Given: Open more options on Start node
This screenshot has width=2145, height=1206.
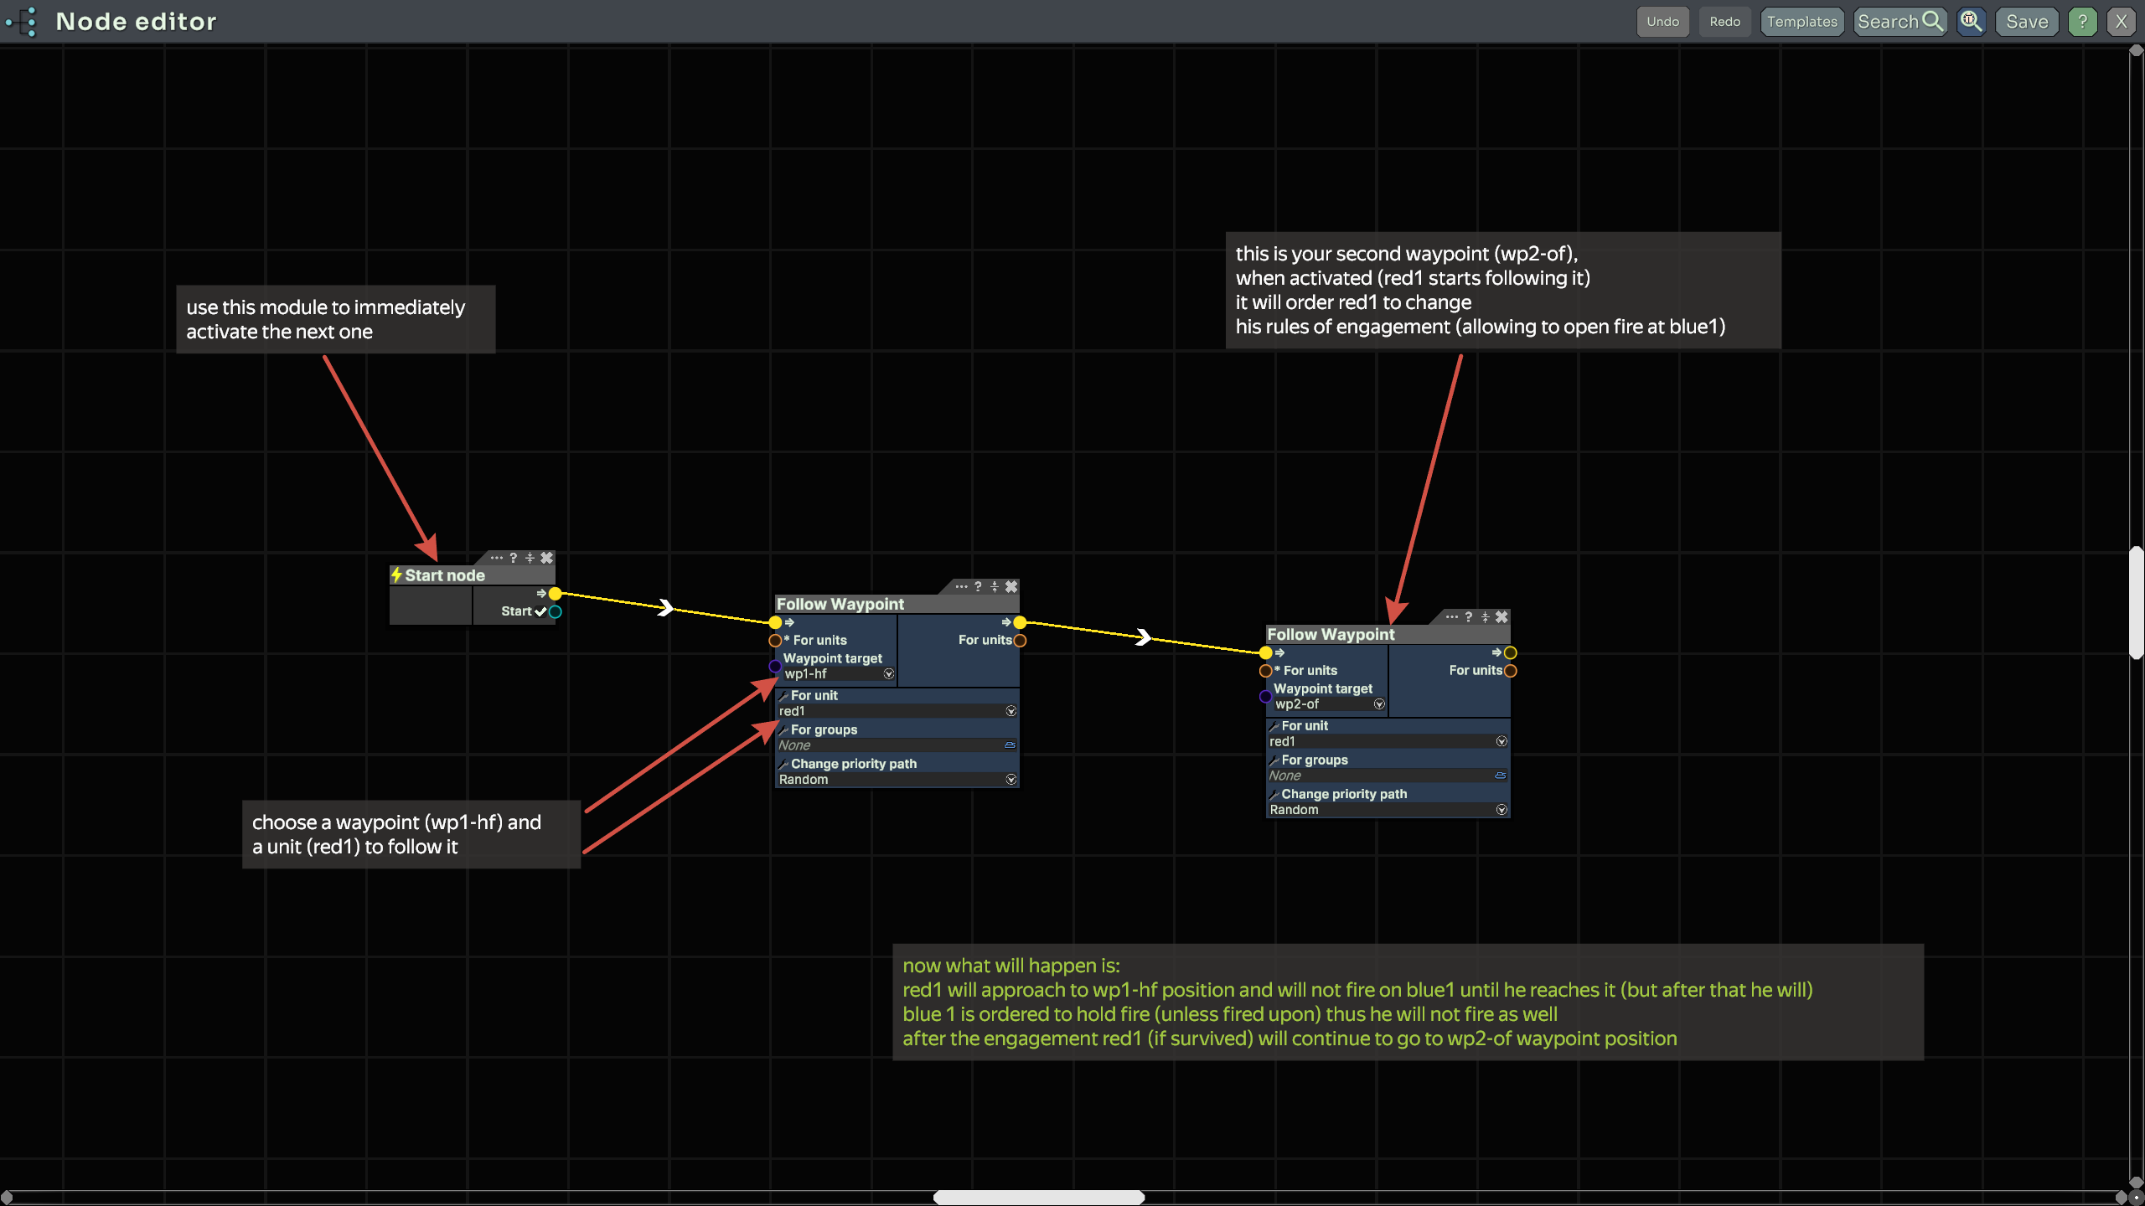Looking at the screenshot, I should [497, 558].
